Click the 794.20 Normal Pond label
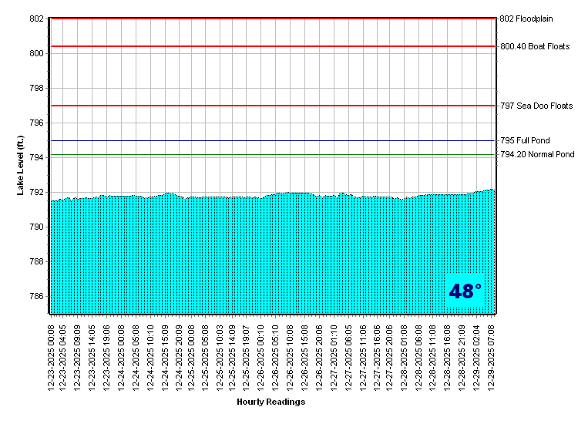578x424 pixels. tap(537, 155)
